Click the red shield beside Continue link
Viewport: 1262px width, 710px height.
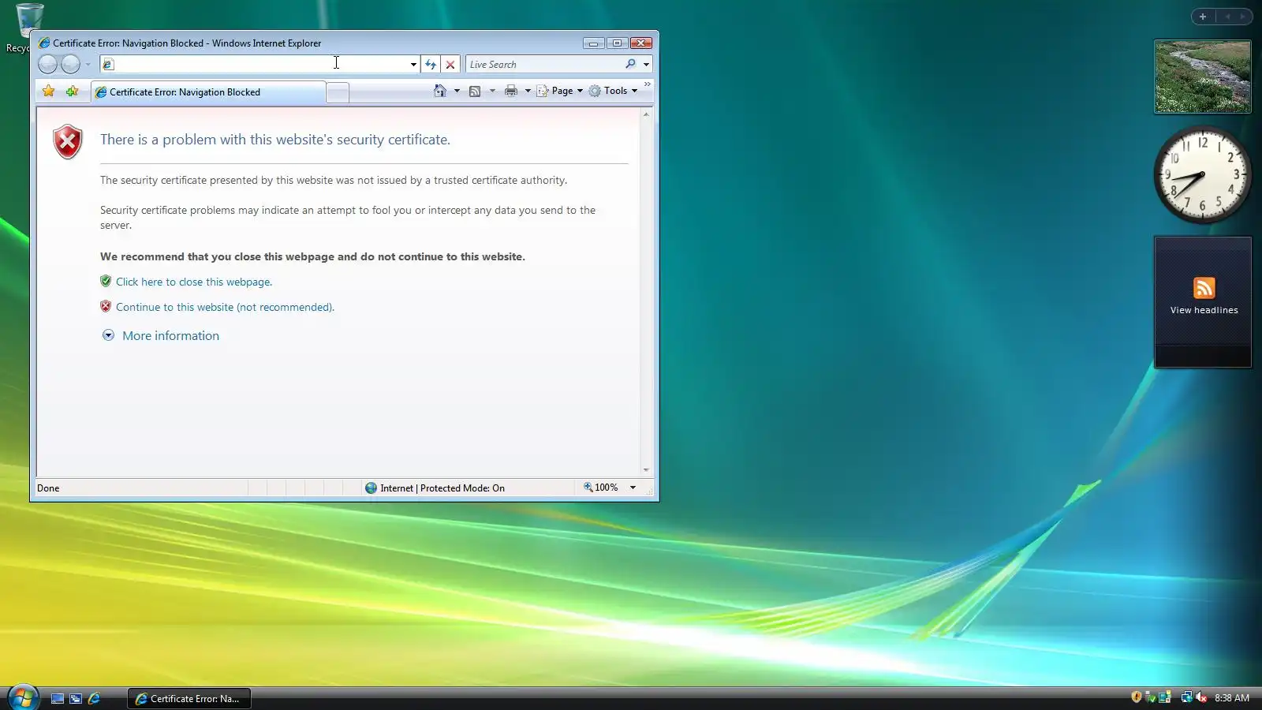click(106, 306)
